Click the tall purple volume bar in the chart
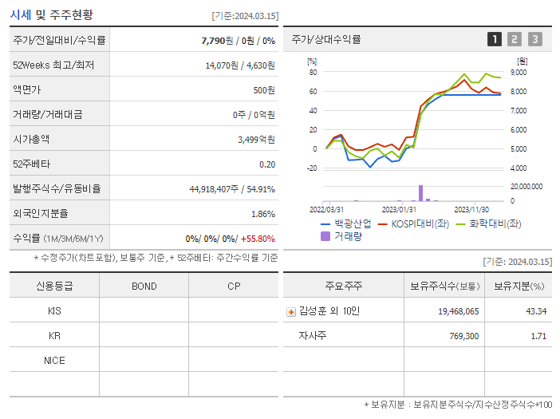The height and width of the screenshot is (419, 560). (420, 193)
